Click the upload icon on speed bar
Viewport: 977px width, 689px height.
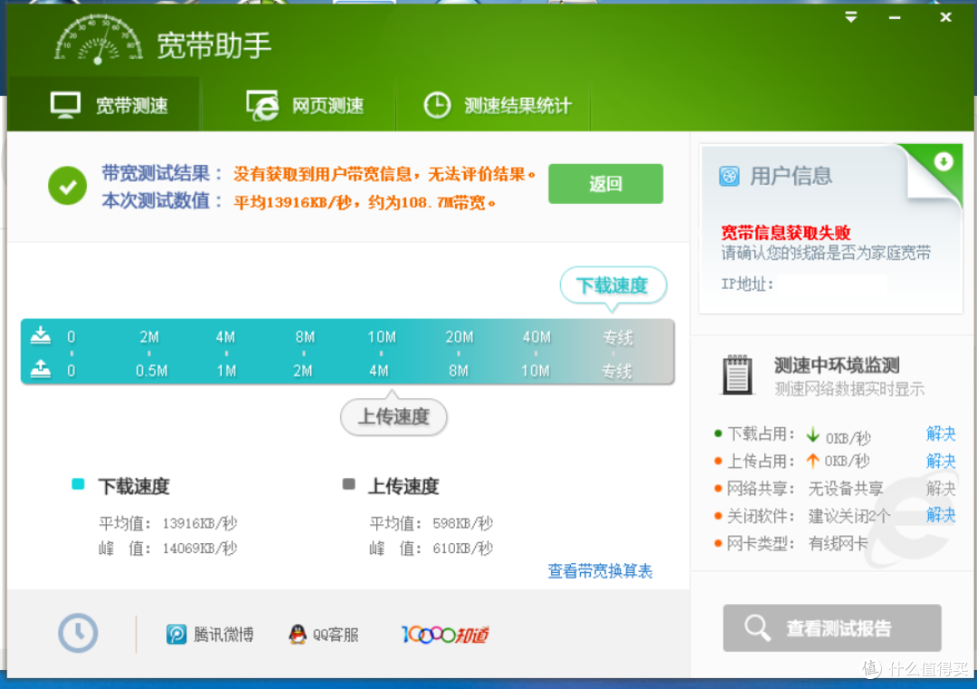pyautogui.click(x=41, y=368)
